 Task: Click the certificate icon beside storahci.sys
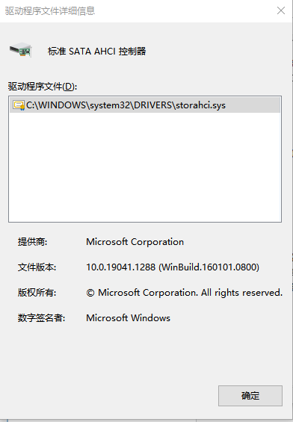click(19, 105)
